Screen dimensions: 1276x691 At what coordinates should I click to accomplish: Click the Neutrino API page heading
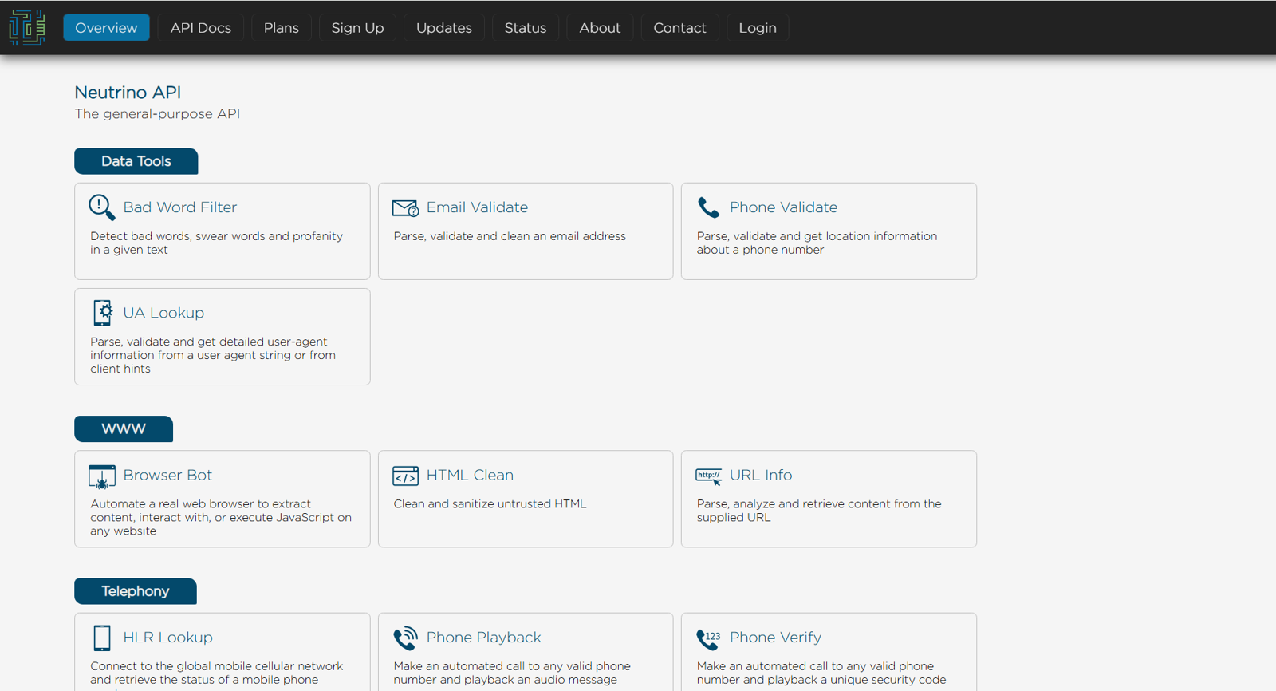pos(128,93)
